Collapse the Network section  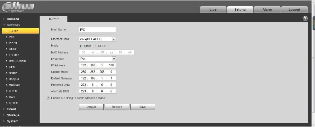pos(13,25)
